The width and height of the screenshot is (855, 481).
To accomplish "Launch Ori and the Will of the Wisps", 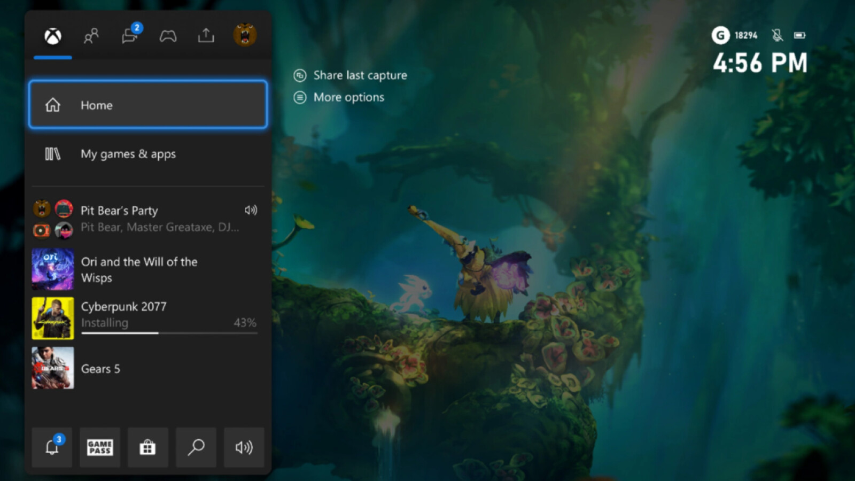I will click(139, 269).
